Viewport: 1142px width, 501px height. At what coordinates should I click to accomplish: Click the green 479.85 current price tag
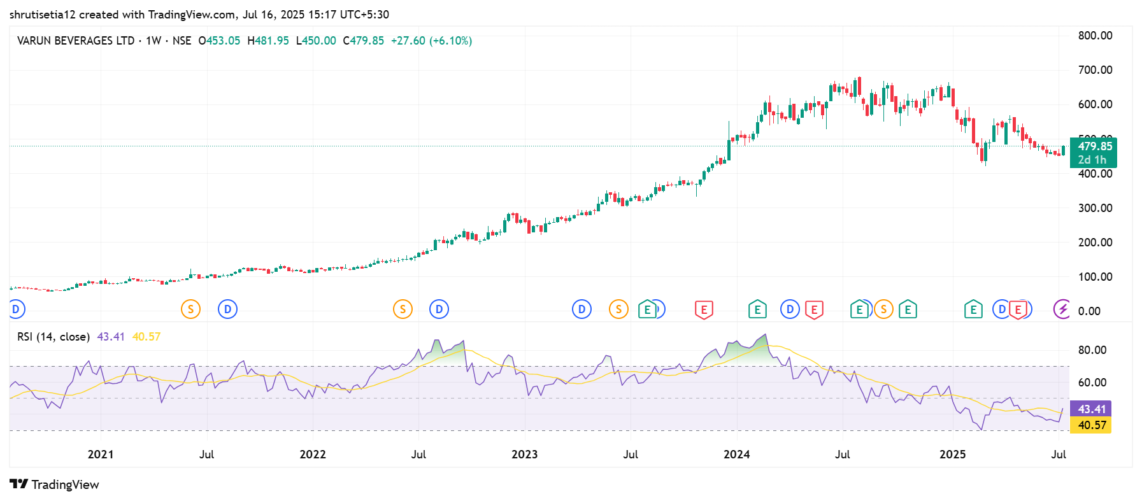[1094, 146]
